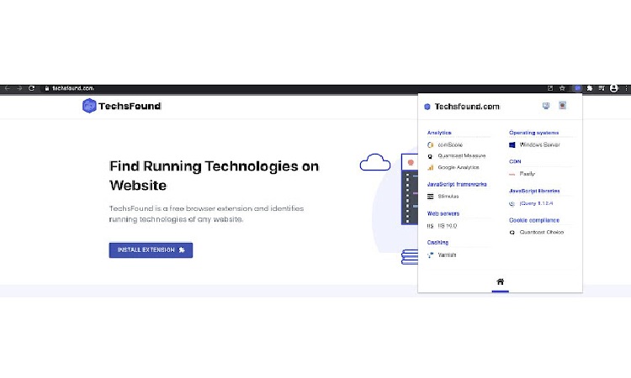Image resolution: width=631 pixels, height=378 pixels.
Task: Open the browser three-dot menu
Action: coord(626,88)
